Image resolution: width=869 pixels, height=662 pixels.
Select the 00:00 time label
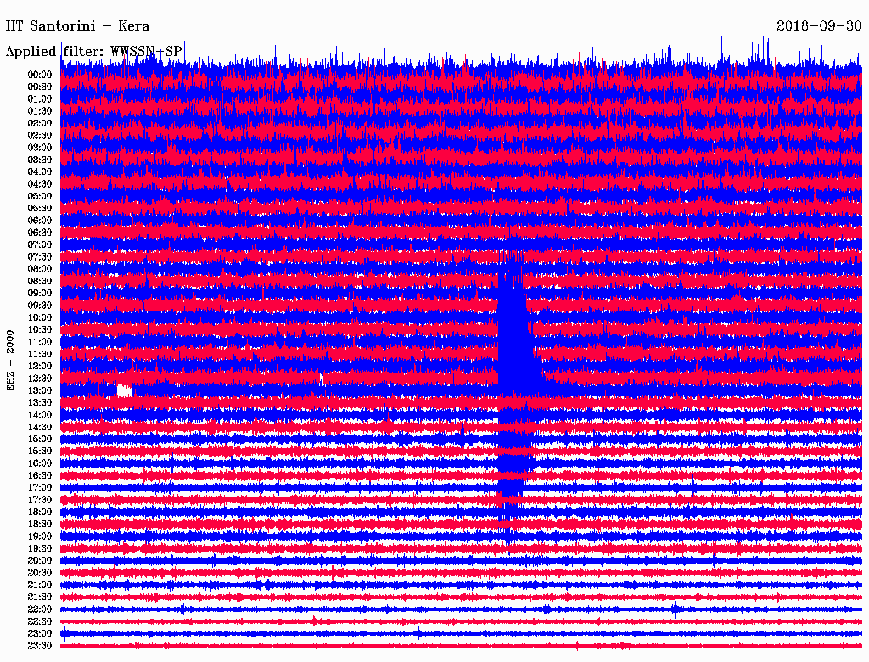point(40,75)
